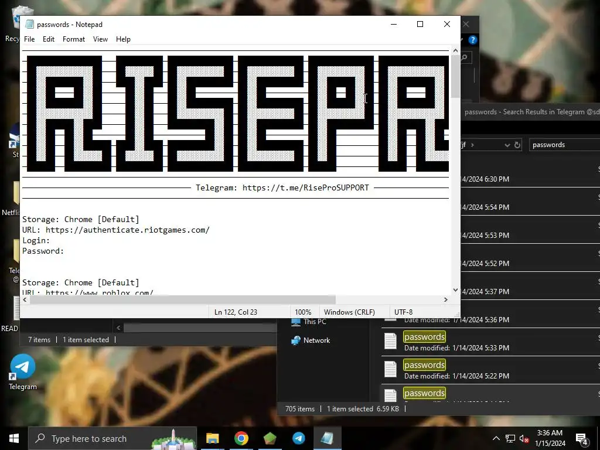Click '705 items' in Explorer status bar
This screenshot has height=450, width=600.
(300, 408)
